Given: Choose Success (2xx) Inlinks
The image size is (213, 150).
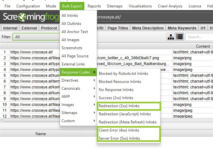Looking at the screenshot, I should point(129,98).
